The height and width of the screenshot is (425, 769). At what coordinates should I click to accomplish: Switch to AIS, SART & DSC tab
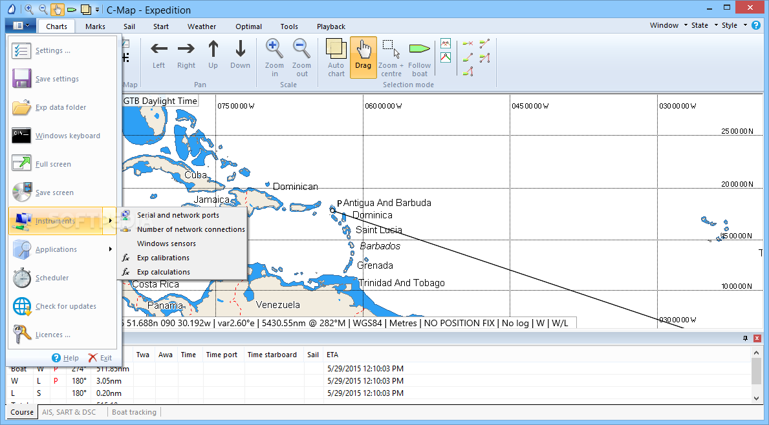pos(69,412)
